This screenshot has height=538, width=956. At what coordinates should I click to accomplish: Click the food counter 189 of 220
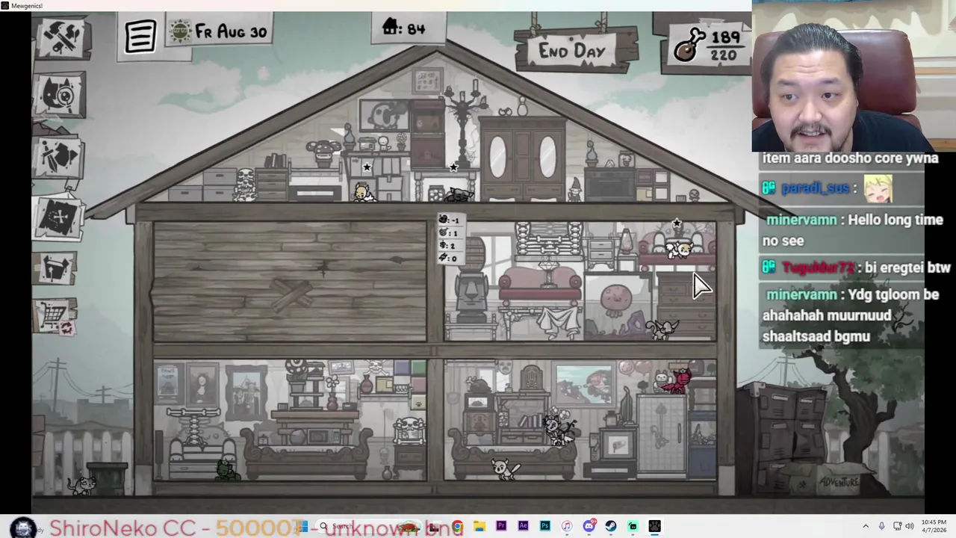click(710, 45)
